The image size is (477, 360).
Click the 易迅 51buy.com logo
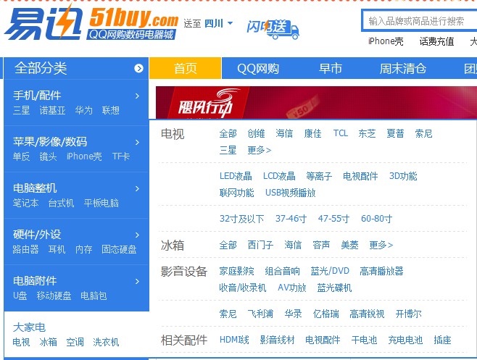(91, 22)
